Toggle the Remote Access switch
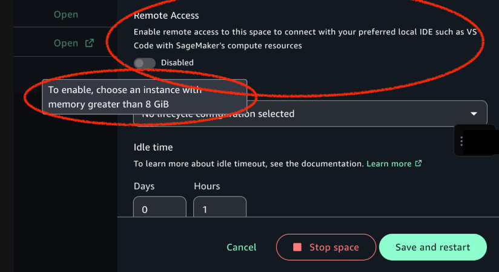The image size is (499, 272). (x=145, y=63)
